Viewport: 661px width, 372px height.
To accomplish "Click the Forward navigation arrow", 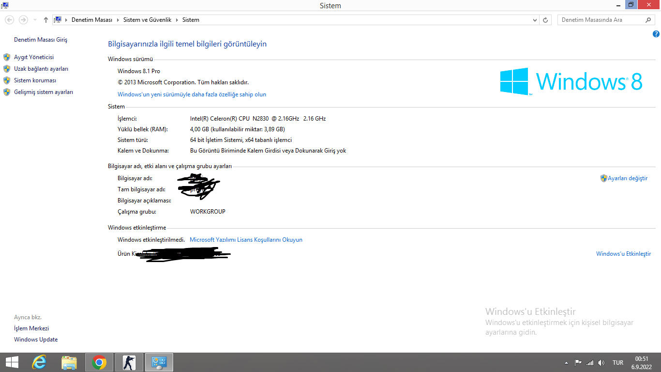I will point(23,20).
